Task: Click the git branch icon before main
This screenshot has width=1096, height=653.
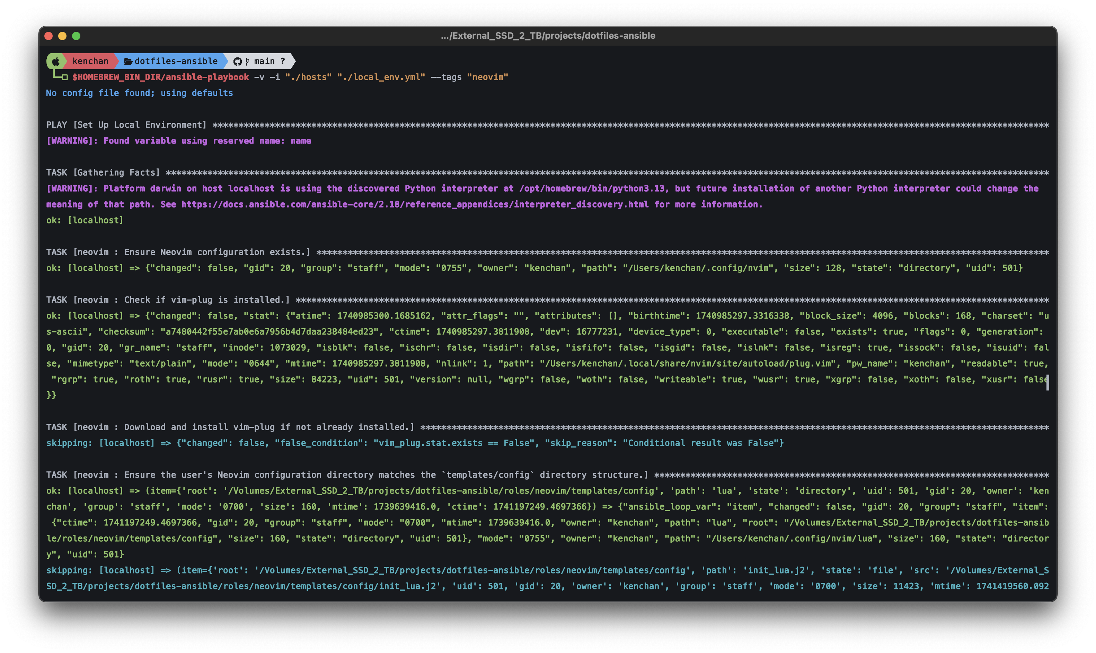Action: [x=247, y=62]
